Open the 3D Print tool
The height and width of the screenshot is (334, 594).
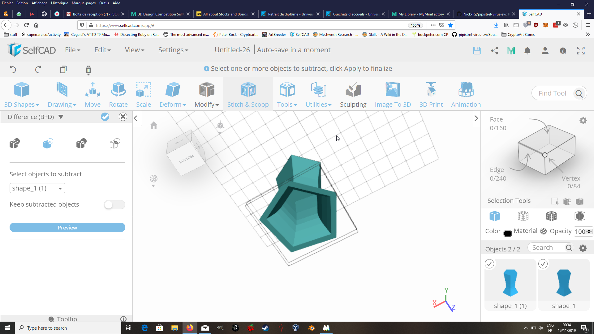pos(431,95)
